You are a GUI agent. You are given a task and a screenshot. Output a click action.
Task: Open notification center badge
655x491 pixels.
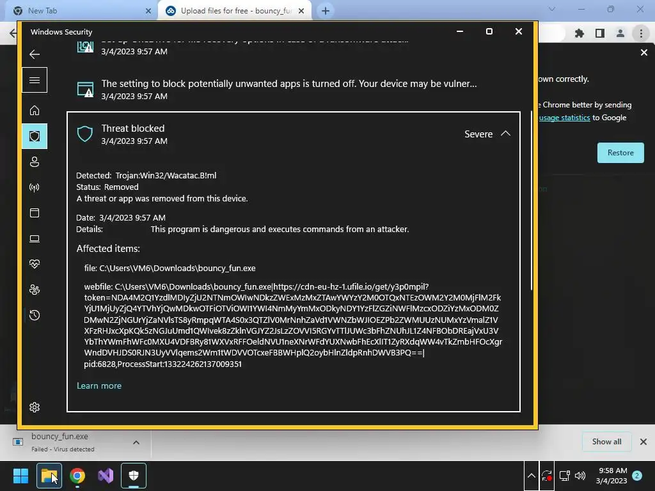637,476
